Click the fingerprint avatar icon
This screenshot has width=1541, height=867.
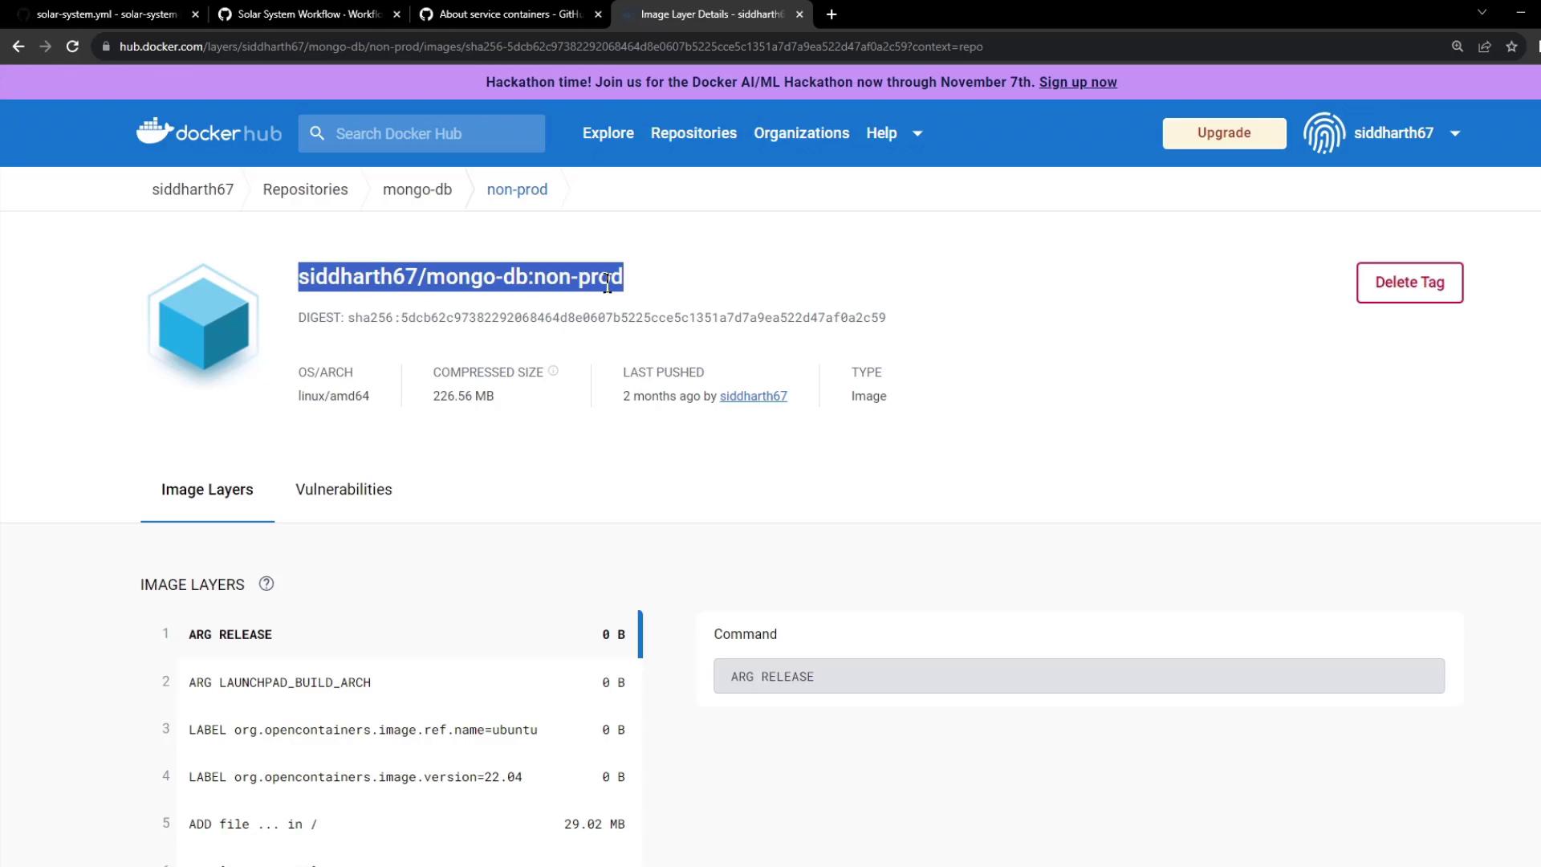click(1323, 133)
